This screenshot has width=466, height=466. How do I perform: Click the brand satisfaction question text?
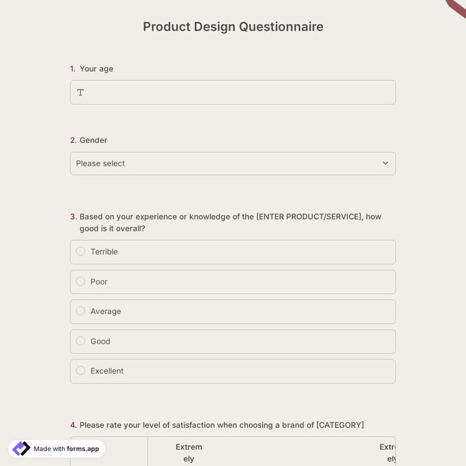221,425
